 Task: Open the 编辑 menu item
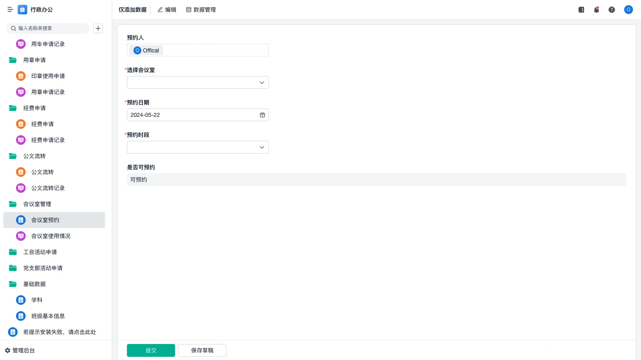point(167,10)
